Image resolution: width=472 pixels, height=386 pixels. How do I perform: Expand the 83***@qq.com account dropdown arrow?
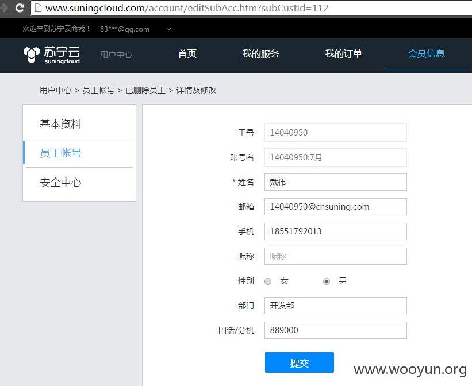169,29
